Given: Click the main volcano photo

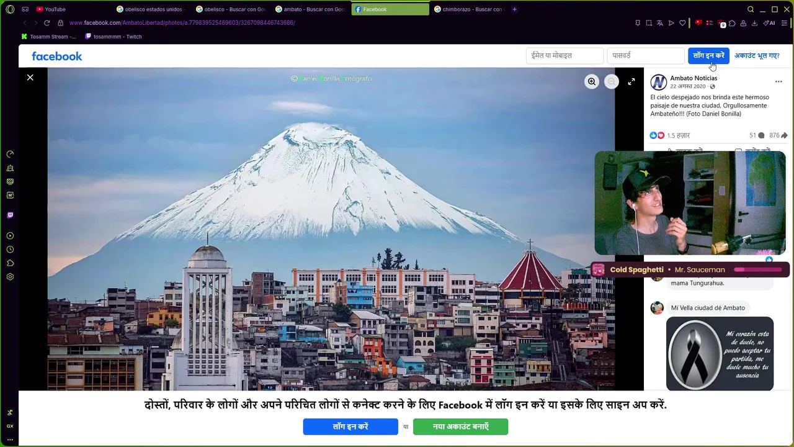Looking at the screenshot, I should tap(331, 229).
